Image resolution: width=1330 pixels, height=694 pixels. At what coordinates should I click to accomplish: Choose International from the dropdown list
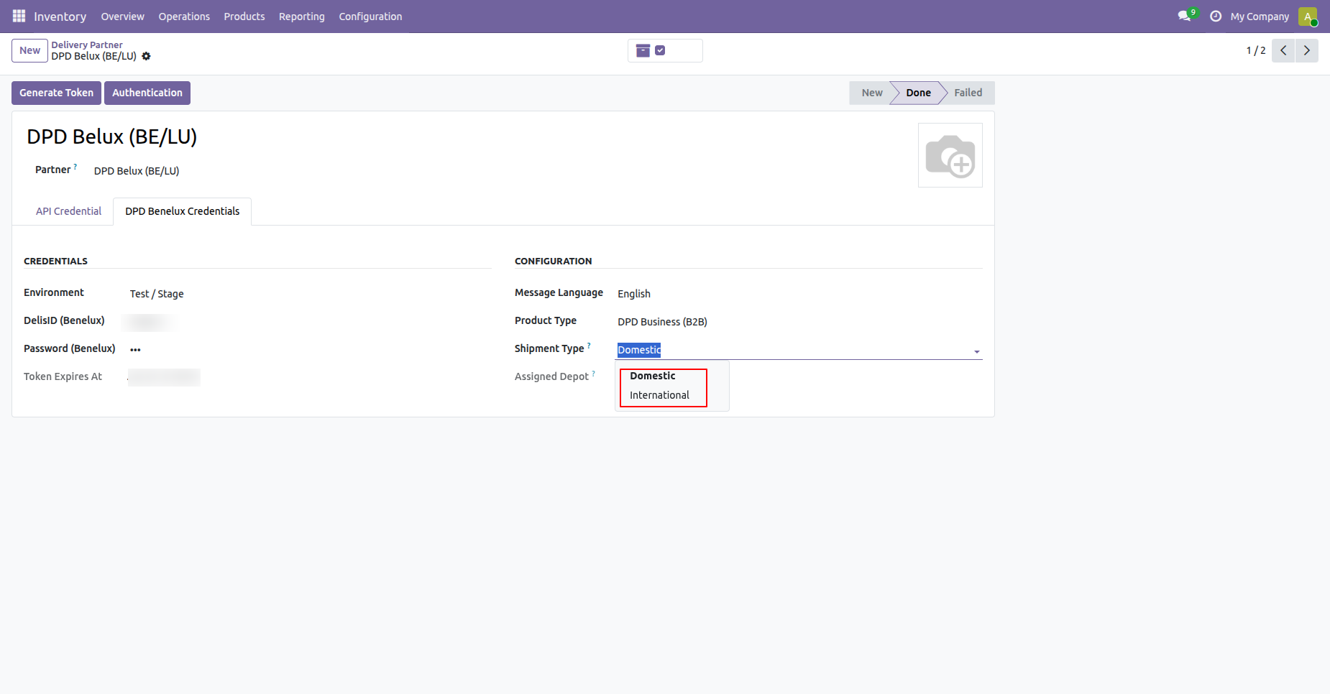click(659, 395)
